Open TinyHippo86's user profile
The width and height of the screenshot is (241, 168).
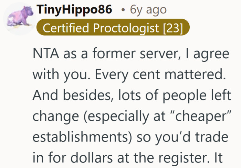pyautogui.click(x=74, y=10)
